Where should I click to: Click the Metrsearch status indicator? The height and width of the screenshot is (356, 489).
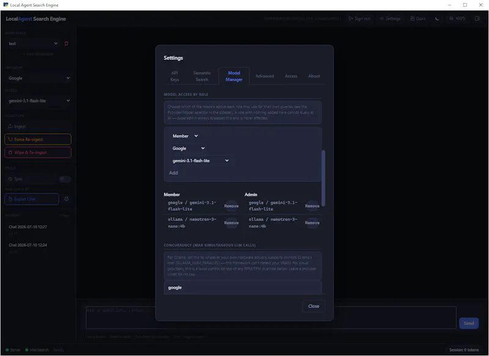37,350
